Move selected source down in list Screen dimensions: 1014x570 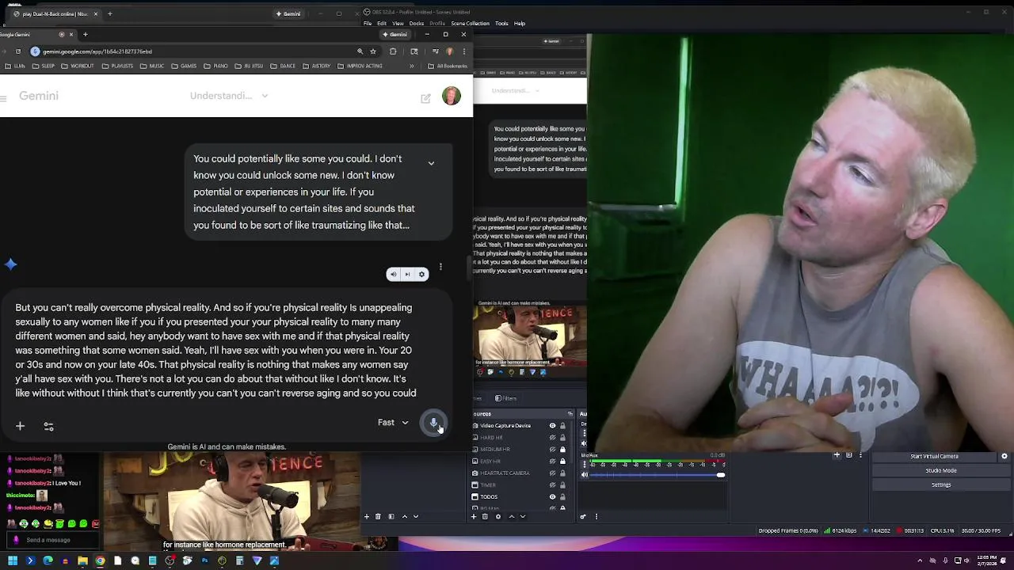(x=522, y=517)
